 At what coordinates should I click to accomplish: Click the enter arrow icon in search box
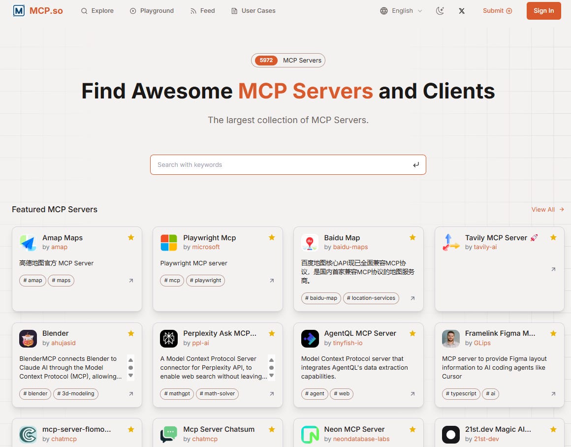pos(416,164)
